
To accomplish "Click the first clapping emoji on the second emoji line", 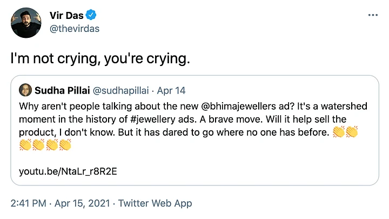I will tap(25, 144).
